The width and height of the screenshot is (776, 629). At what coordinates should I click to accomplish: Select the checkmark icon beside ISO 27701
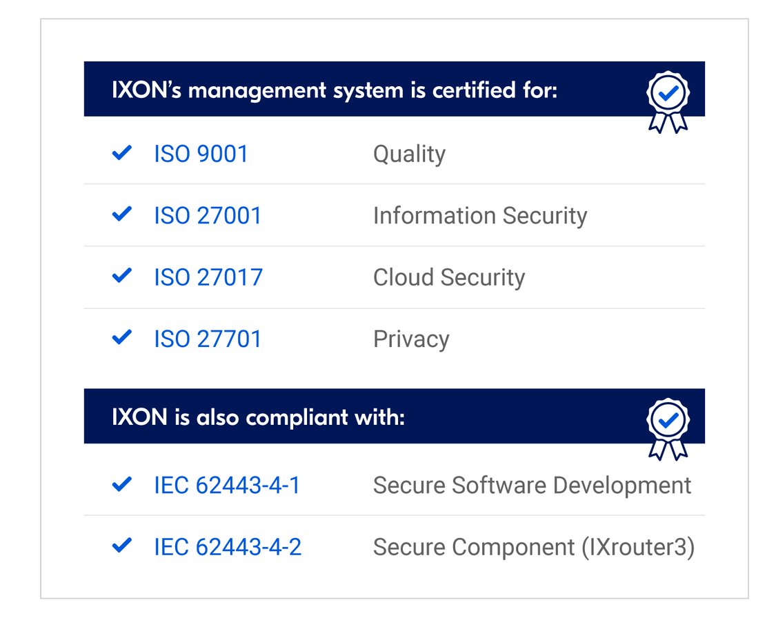(x=121, y=338)
